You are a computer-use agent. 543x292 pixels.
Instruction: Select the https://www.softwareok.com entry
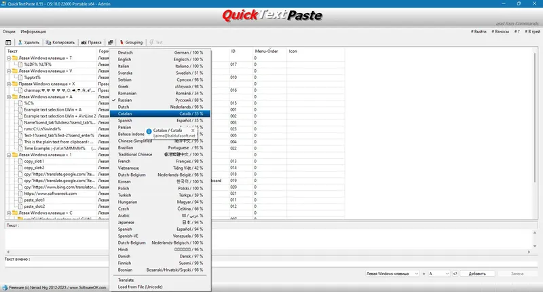(50, 194)
